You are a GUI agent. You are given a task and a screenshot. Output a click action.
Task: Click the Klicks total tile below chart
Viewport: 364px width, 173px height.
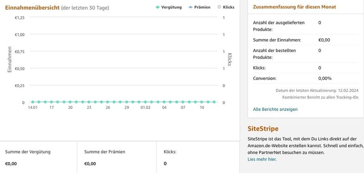pos(197,157)
